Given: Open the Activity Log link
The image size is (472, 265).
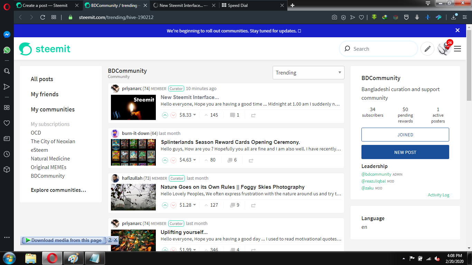Looking at the screenshot, I should (438, 195).
